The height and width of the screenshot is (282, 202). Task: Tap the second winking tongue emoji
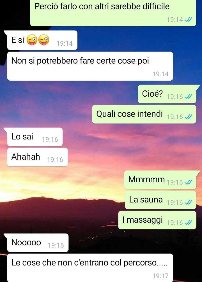click(x=44, y=40)
